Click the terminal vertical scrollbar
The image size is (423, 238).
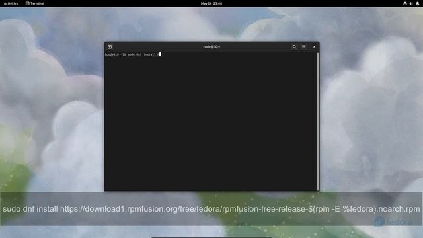(x=318, y=122)
